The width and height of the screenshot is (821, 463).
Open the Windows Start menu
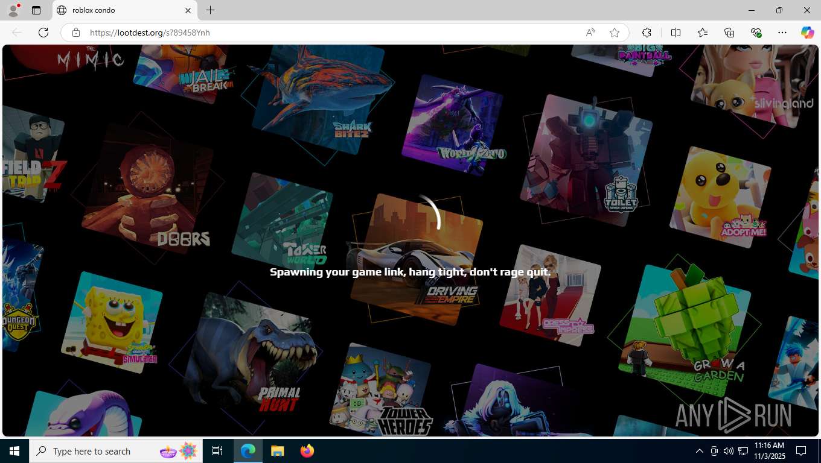pos(14,451)
